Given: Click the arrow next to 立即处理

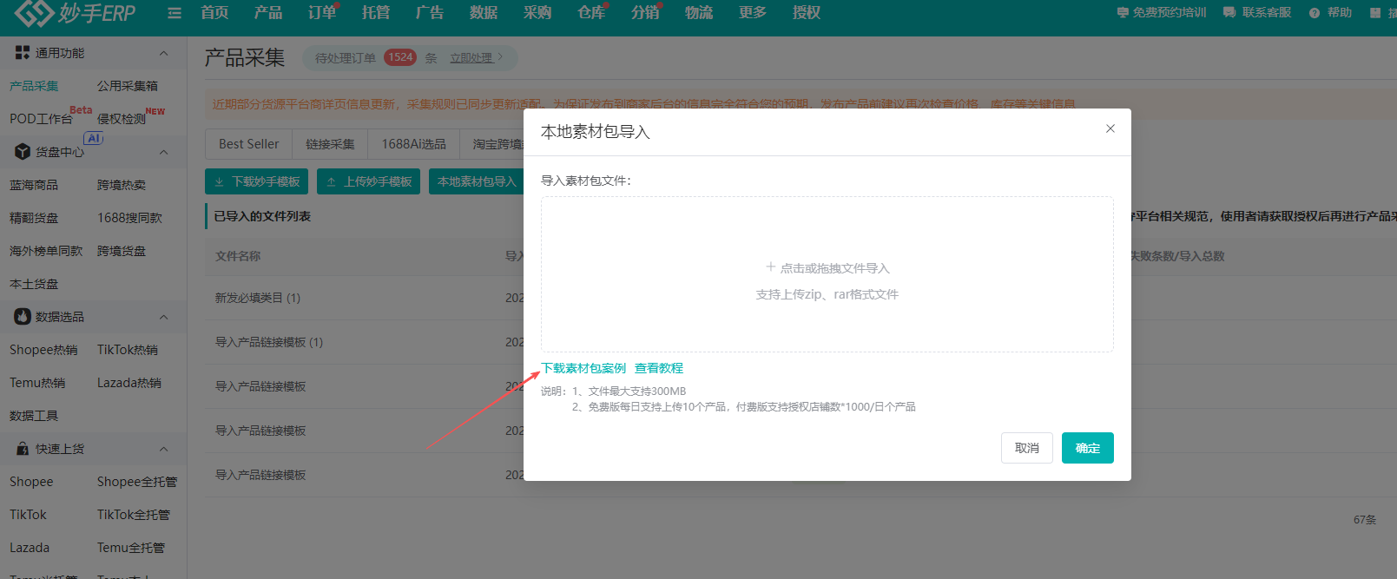Looking at the screenshot, I should click(501, 57).
